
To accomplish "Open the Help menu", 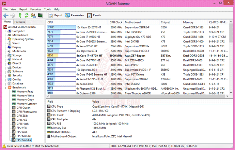I will click(56, 9).
